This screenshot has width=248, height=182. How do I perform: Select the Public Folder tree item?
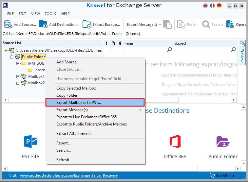pos(33,57)
